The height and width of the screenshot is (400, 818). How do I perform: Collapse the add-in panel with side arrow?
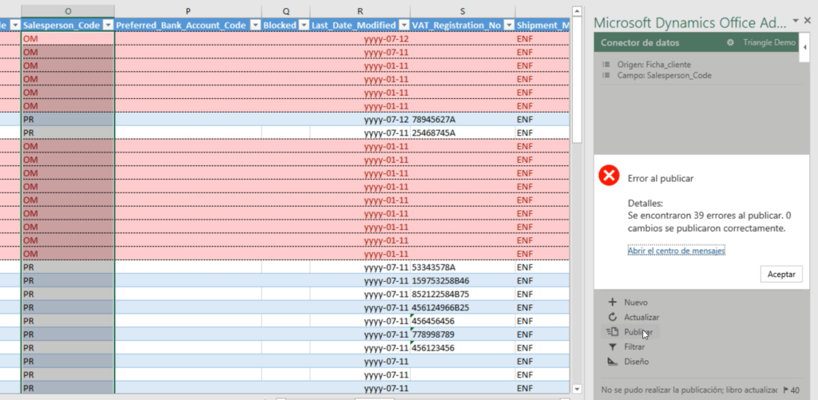(805, 48)
